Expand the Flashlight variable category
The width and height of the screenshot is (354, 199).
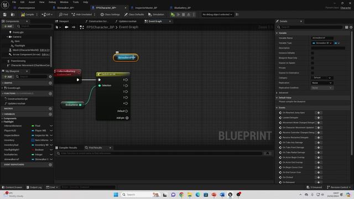[x=2, y=122]
